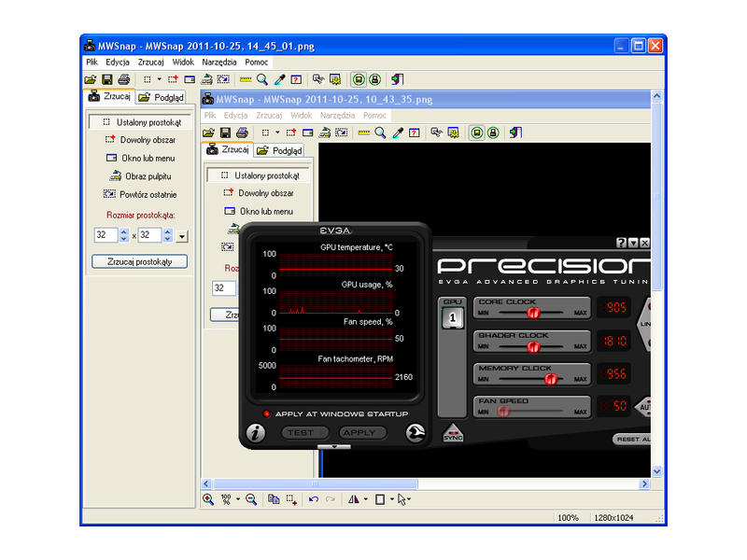Click the preview vertical scrollbar down arrow
The image size is (747, 560).
tap(657, 472)
